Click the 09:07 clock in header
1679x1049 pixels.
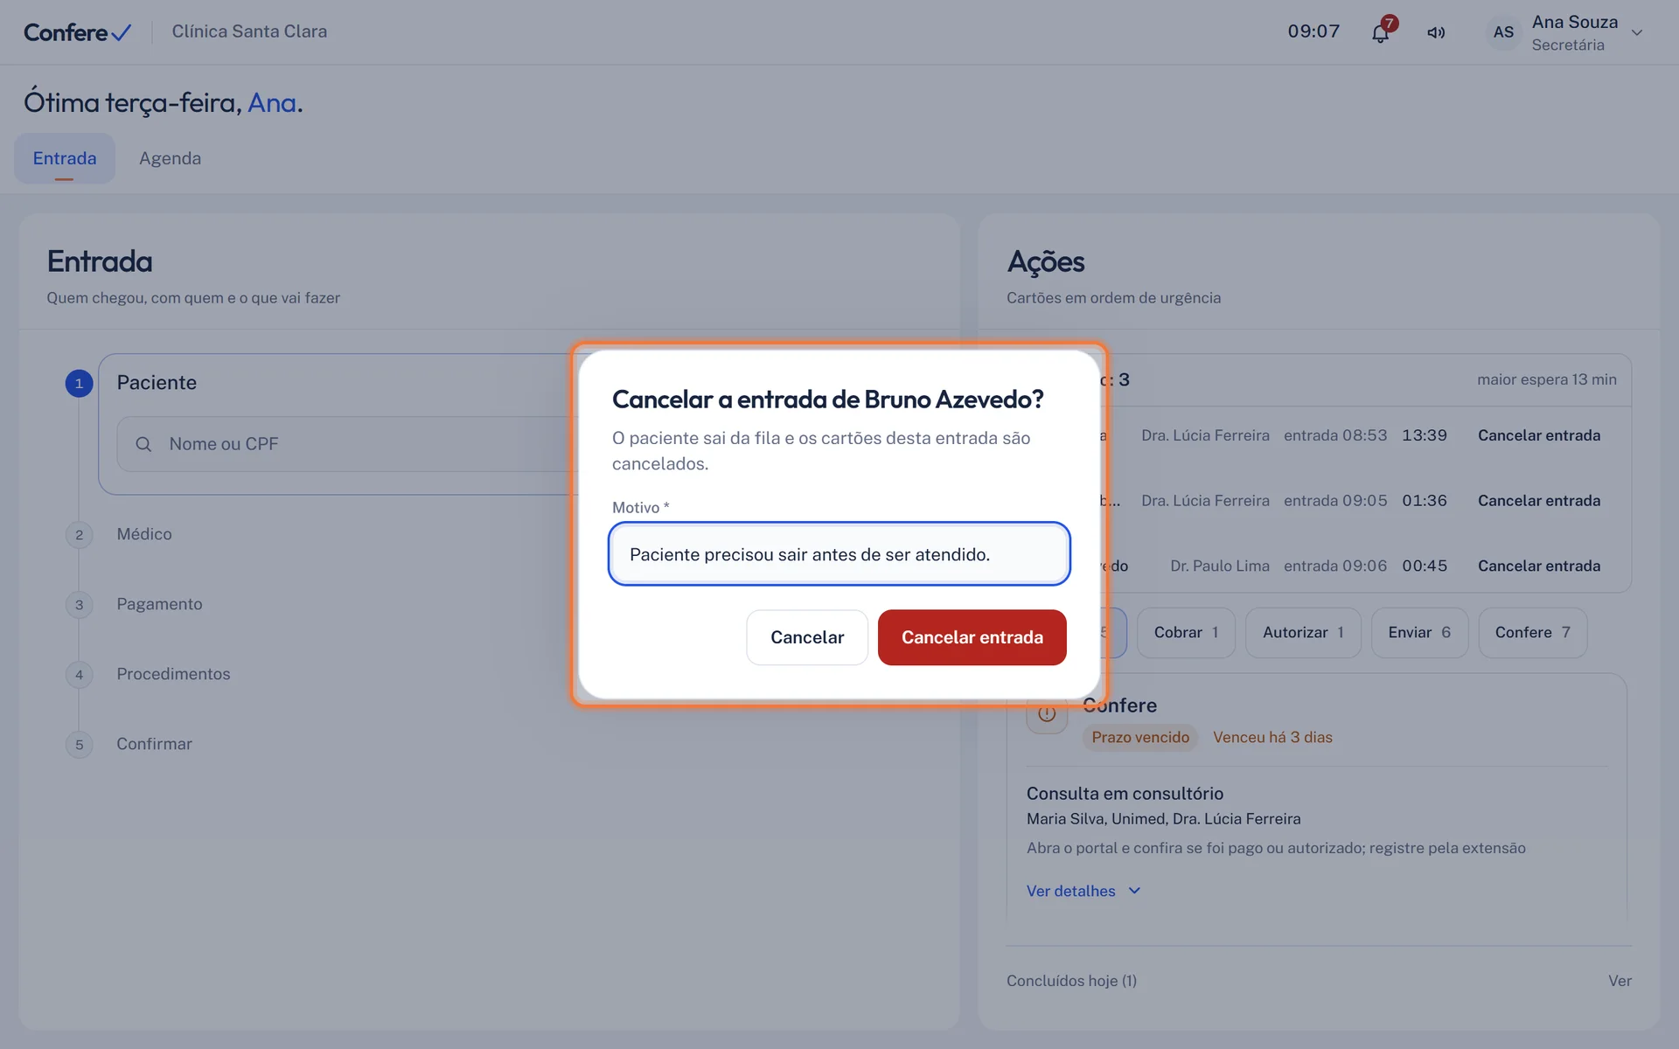click(x=1313, y=31)
